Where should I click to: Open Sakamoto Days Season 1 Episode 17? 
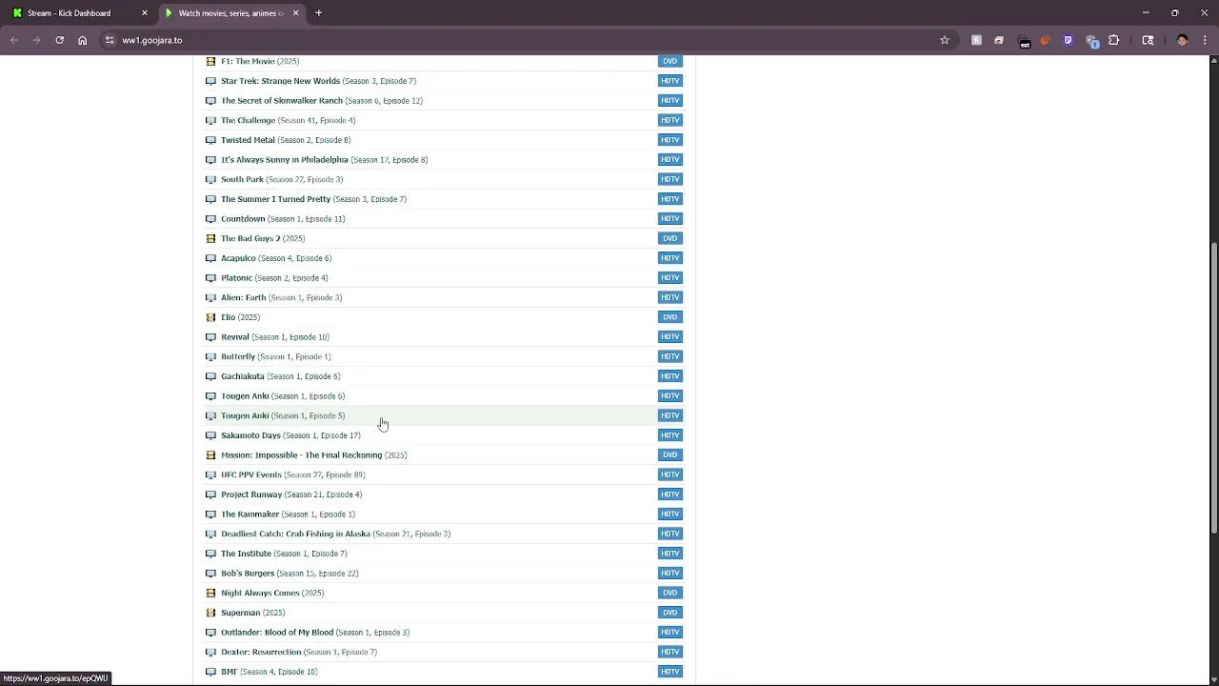[290, 435]
